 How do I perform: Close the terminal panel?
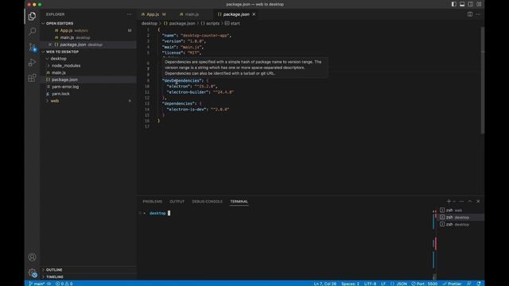(478, 201)
